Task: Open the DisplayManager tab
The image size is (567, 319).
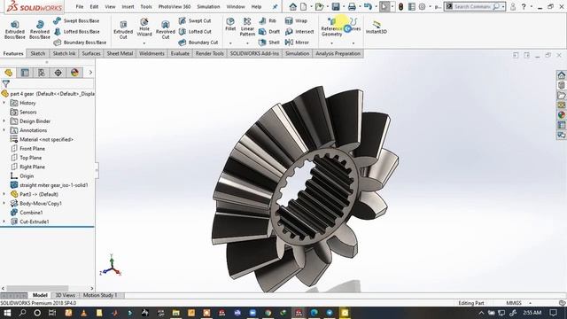Action: click(74, 73)
